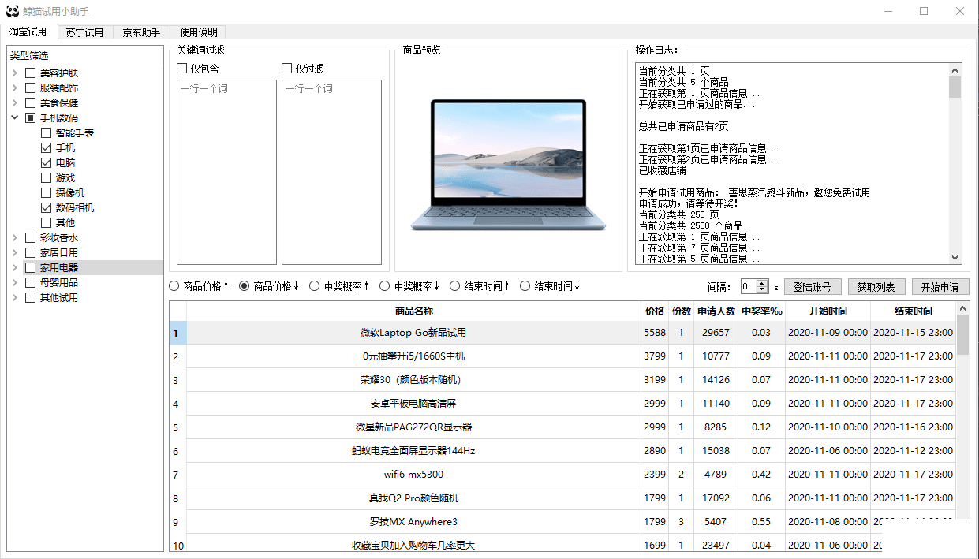Click the panda app icon in title bar

click(13, 11)
